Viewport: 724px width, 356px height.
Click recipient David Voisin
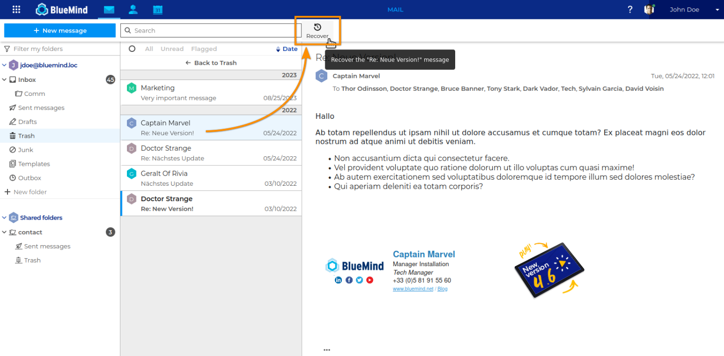[644, 88]
